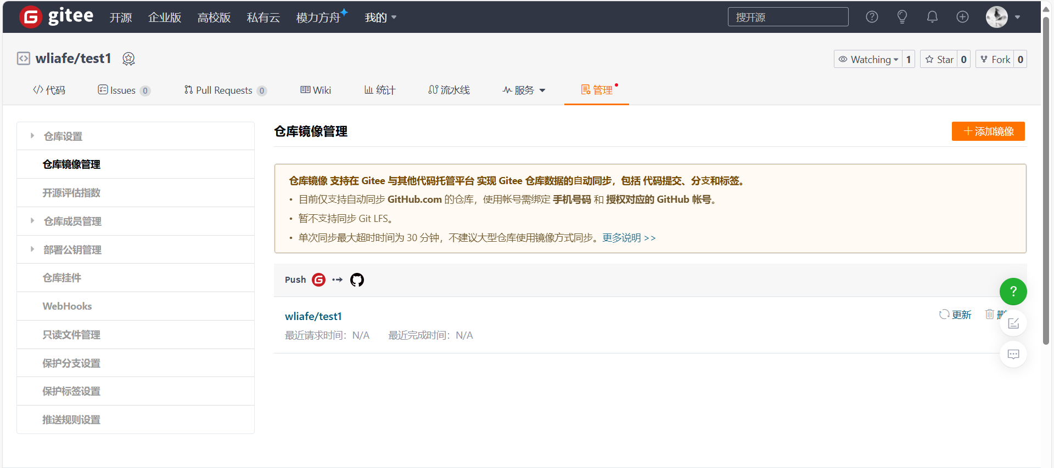The image size is (1054, 468).
Task: Click the 搜开源 search field
Action: point(788,17)
